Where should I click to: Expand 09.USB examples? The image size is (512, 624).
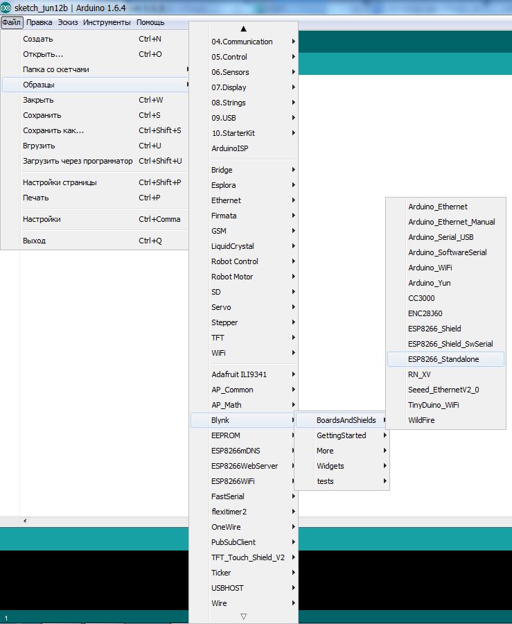[x=244, y=118]
